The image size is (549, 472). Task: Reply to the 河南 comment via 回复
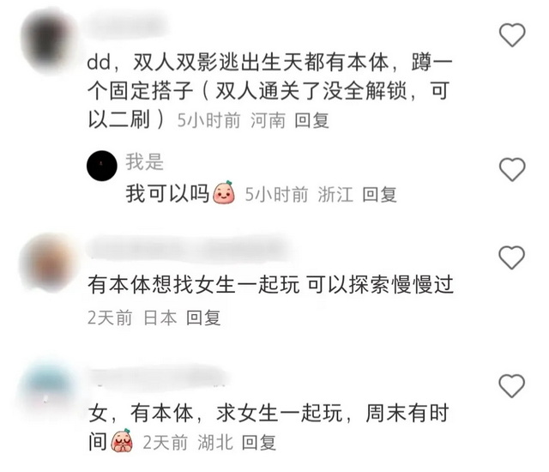[x=311, y=121]
